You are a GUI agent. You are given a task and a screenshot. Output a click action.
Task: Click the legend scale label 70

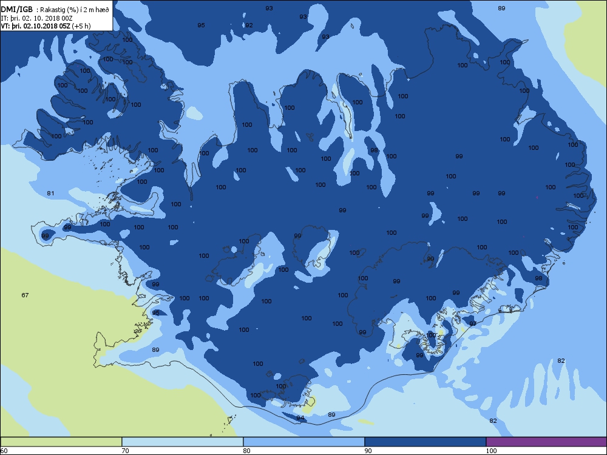(x=125, y=451)
